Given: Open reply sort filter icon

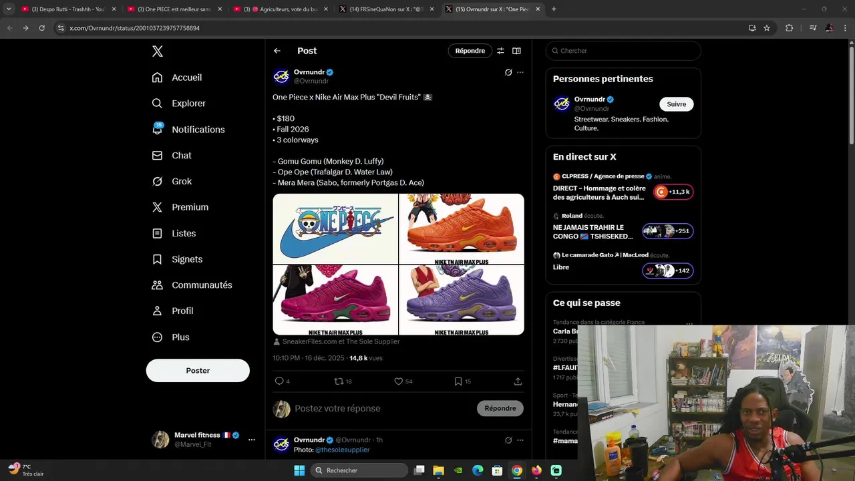Looking at the screenshot, I should click(500, 51).
